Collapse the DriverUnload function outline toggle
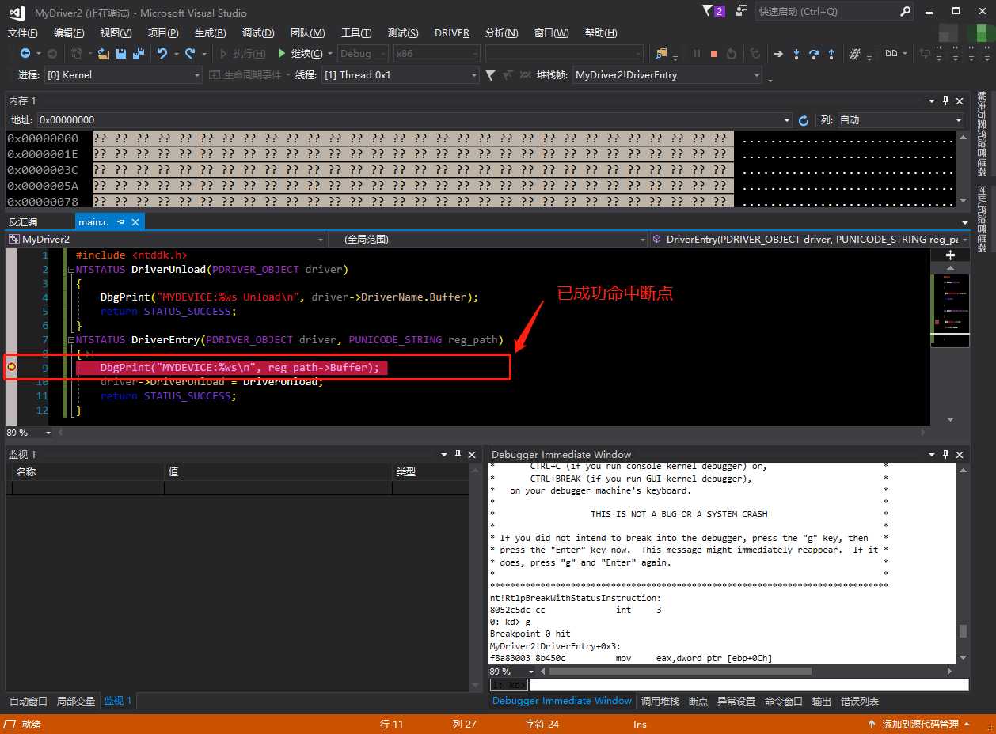Screen dimensions: 996x734 tap(71, 270)
